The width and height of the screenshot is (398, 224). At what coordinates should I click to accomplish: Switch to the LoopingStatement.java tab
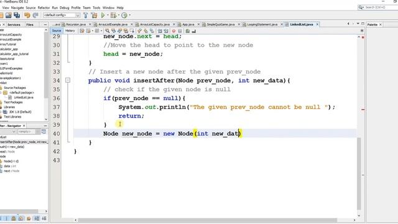pos(262,24)
